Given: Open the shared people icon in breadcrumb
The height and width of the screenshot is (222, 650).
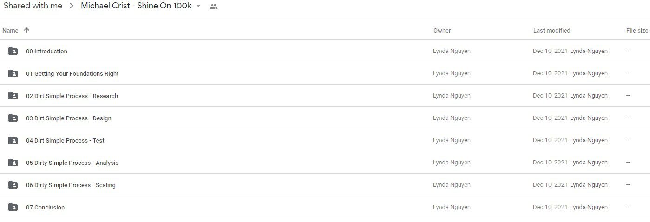Looking at the screenshot, I should [214, 7].
